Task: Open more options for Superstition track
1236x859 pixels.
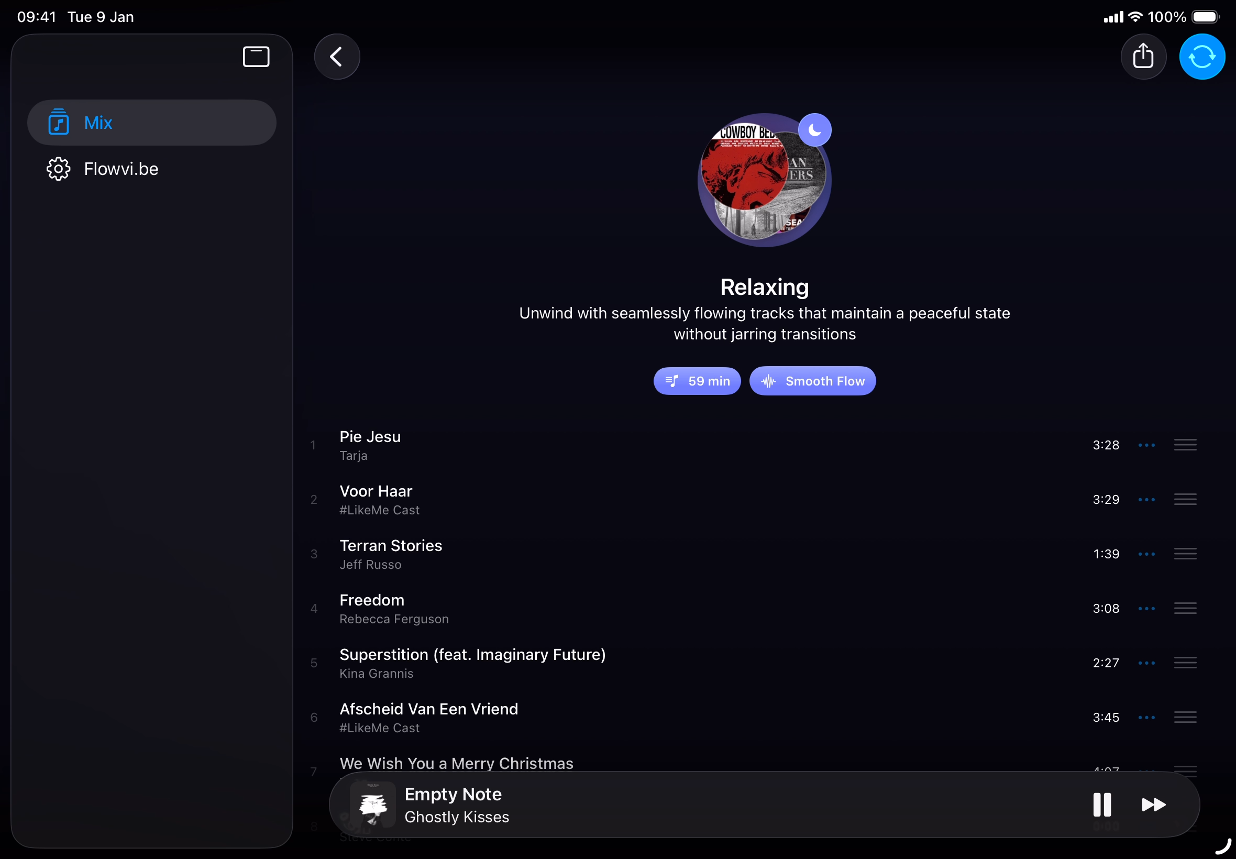Action: pyautogui.click(x=1146, y=663)
